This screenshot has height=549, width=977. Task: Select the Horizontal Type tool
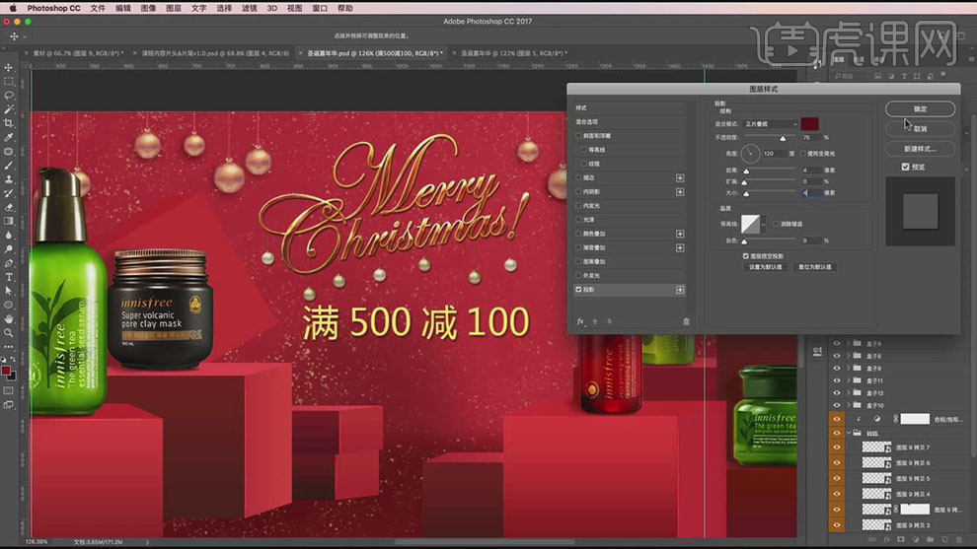9,277
